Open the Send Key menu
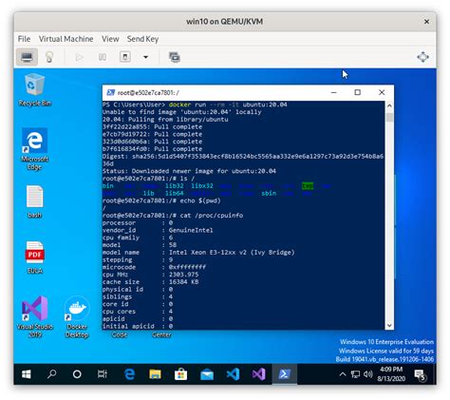Viewport: 450px width, 400px height. 142,39
